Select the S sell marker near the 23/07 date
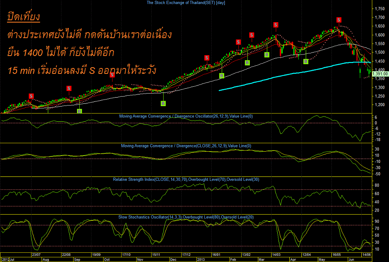The image size is (389, 262). [31, 96]
